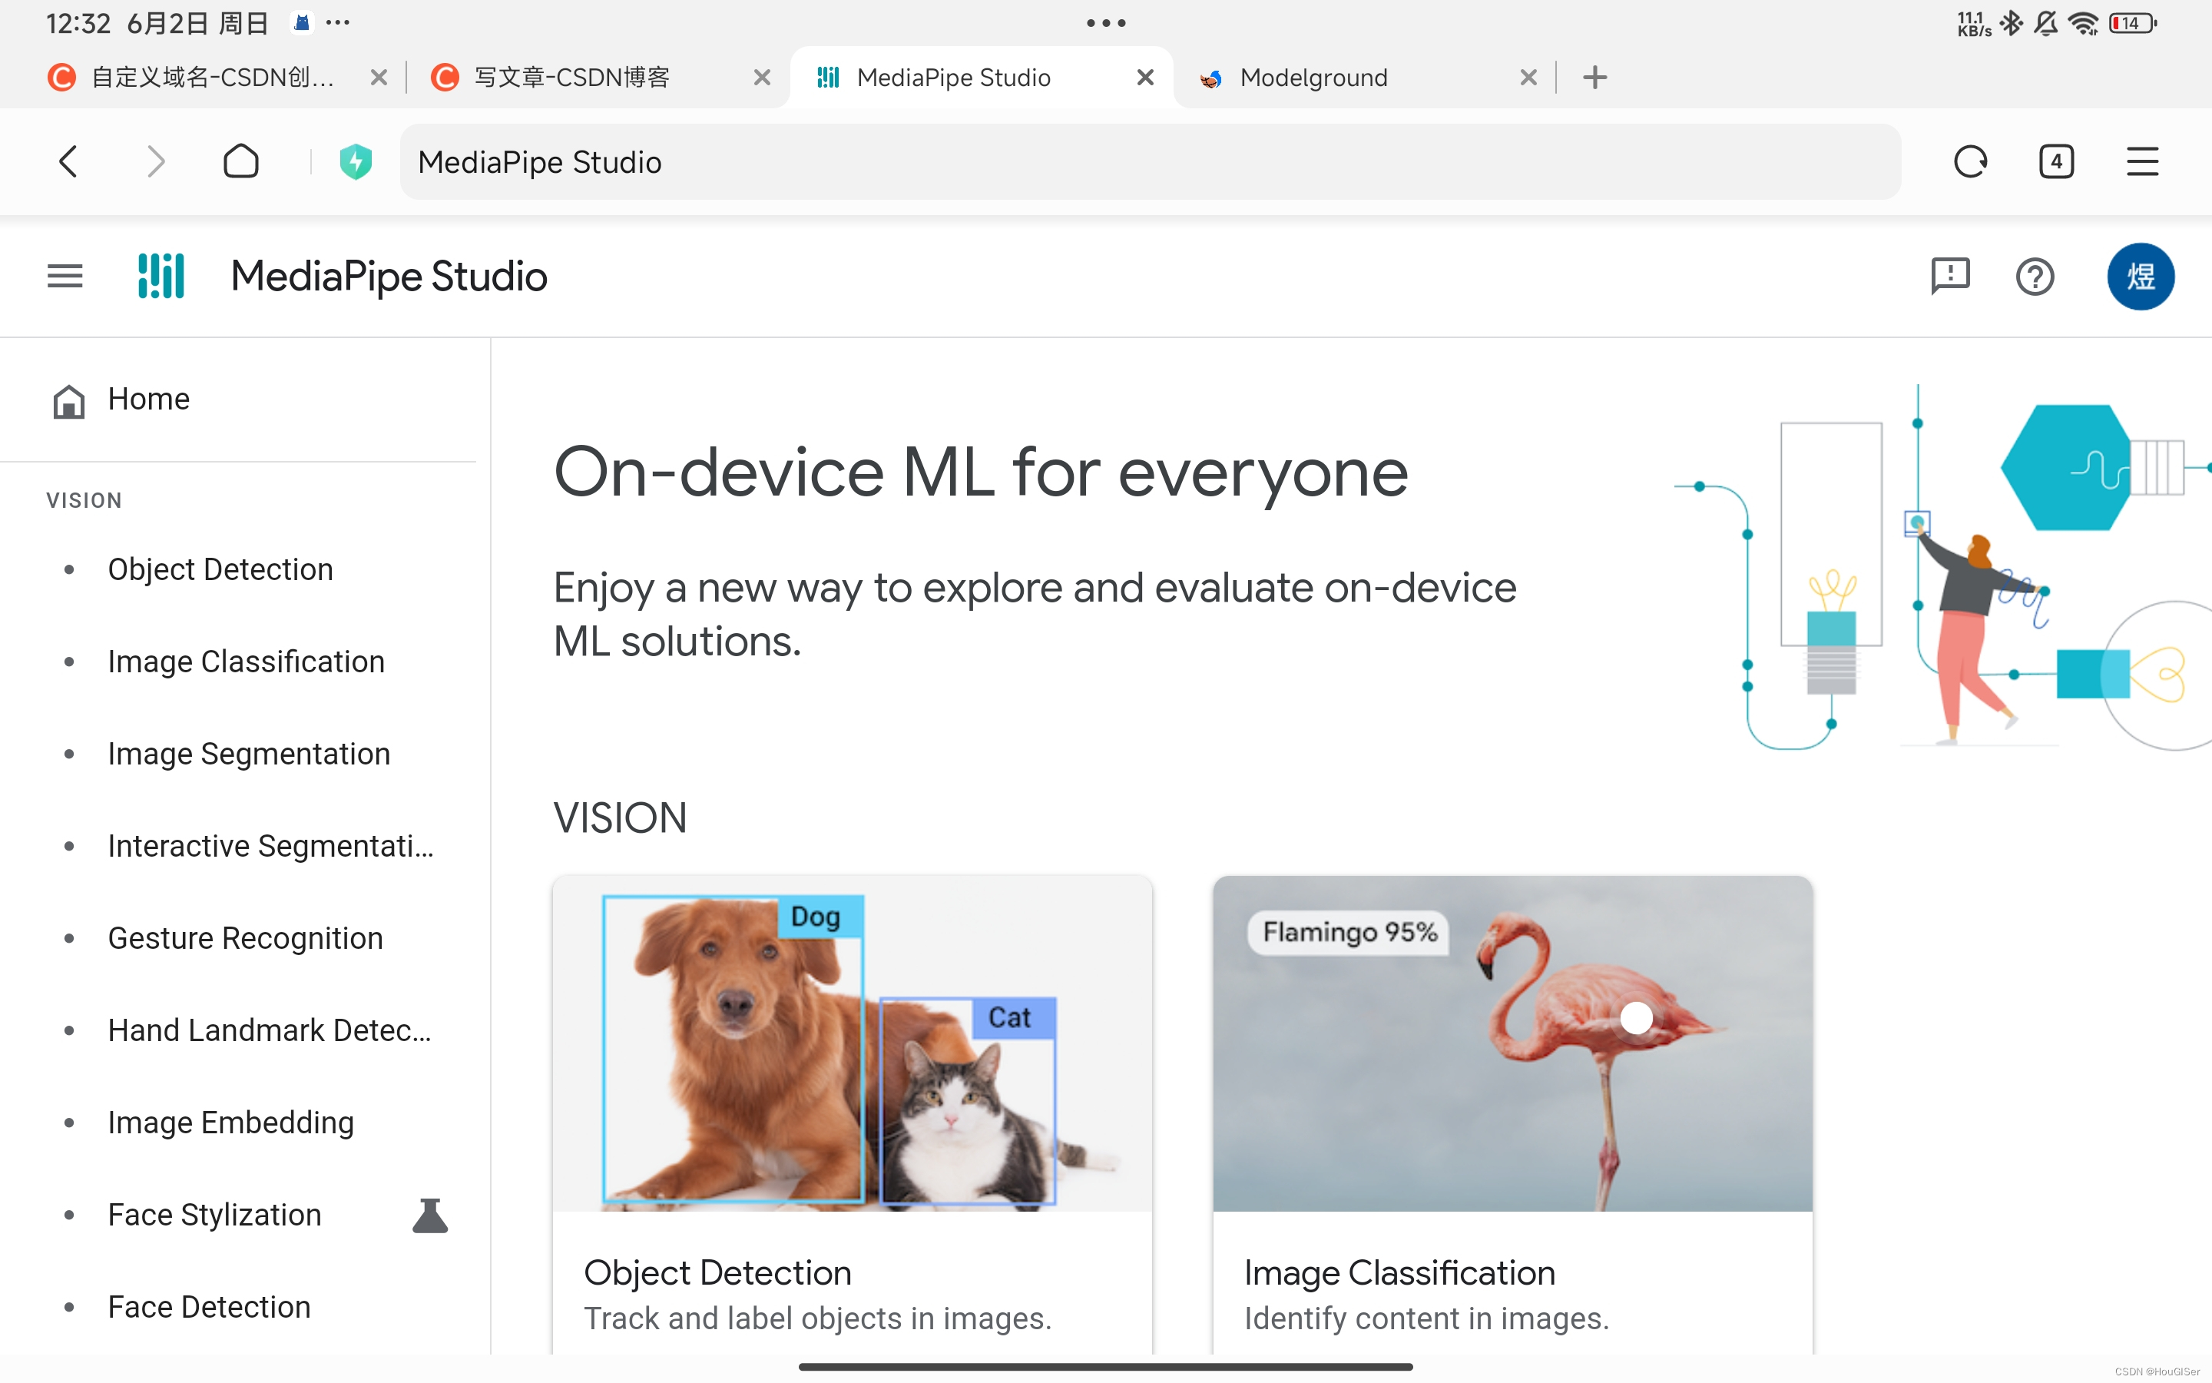Click the Image Classification card title
This screenshot has height=1383, width=2212.
coord(1399,1273)
